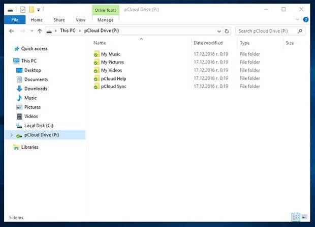Screen dimensions: 315x227
Task: Open Pictures in the navigation pane
Action: point(33,107)
